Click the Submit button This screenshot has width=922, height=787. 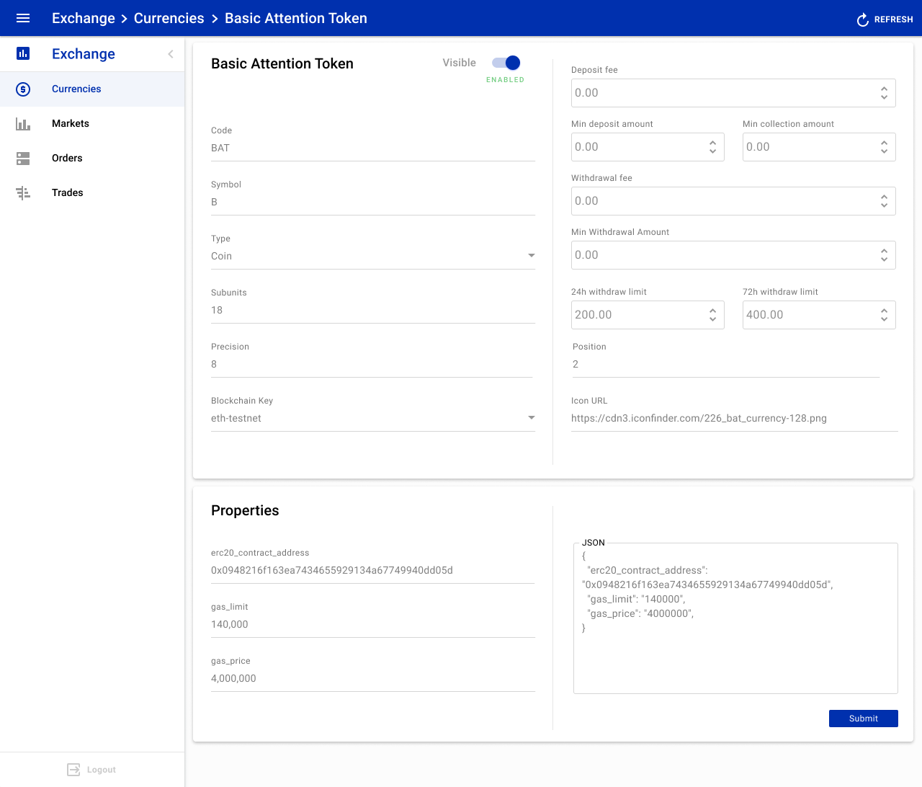point(864,719)
